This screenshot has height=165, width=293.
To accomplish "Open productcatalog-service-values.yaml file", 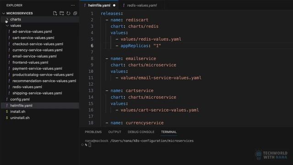I will (43, 75).
